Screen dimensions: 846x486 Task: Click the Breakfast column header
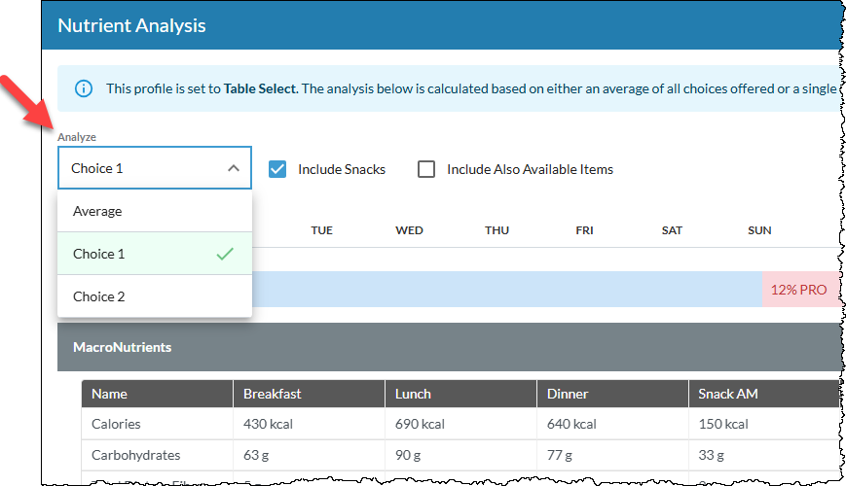[x=310, y=394]
